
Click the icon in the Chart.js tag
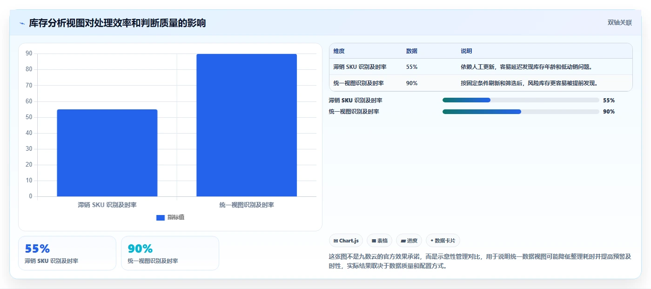coord(336,241)
